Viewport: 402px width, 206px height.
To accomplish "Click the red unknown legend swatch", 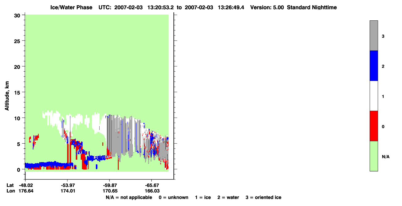I will point(374,126).
